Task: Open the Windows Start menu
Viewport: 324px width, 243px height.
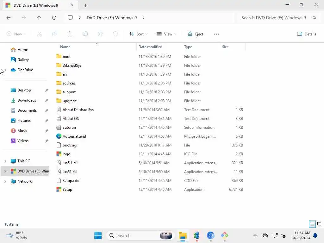Action: pos(98,235)
